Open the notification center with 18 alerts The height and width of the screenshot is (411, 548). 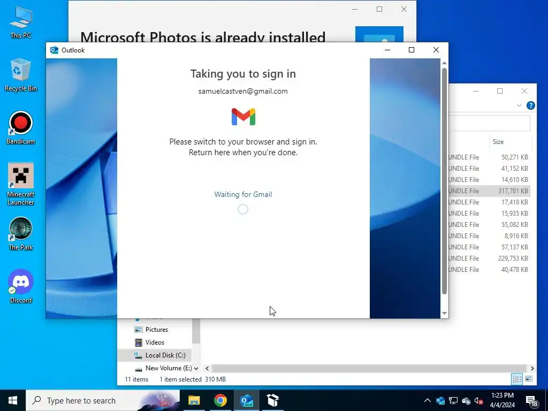click(531, 401)
